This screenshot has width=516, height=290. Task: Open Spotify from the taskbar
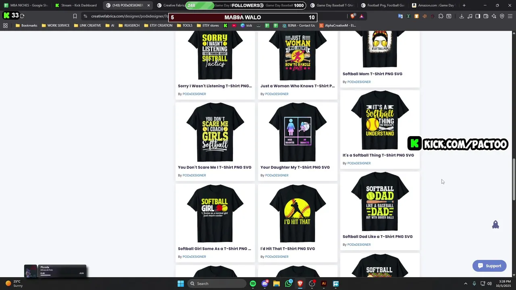[x=253, y=284]
